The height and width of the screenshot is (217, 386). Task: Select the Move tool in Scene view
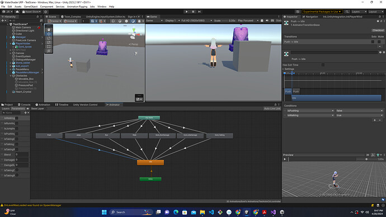[x=49, y=34]
